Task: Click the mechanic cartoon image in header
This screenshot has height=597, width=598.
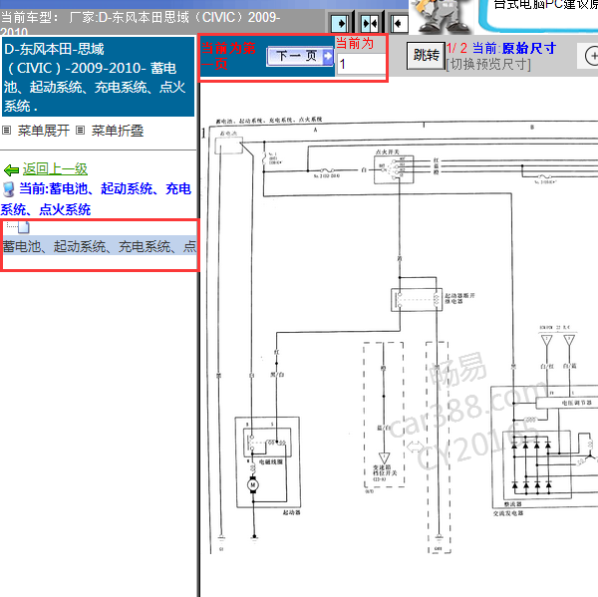Action: pos(443,16)
